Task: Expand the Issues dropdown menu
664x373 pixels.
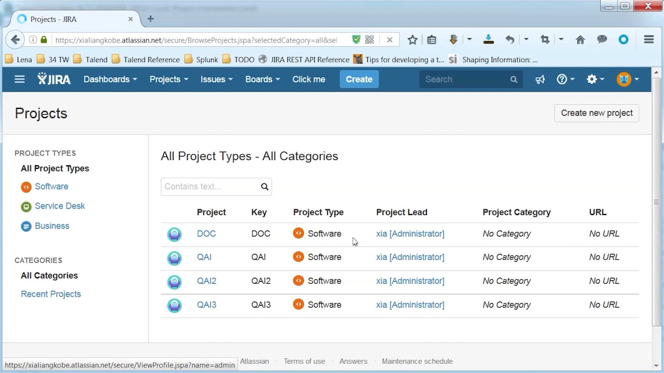Action: click(217, 79)
